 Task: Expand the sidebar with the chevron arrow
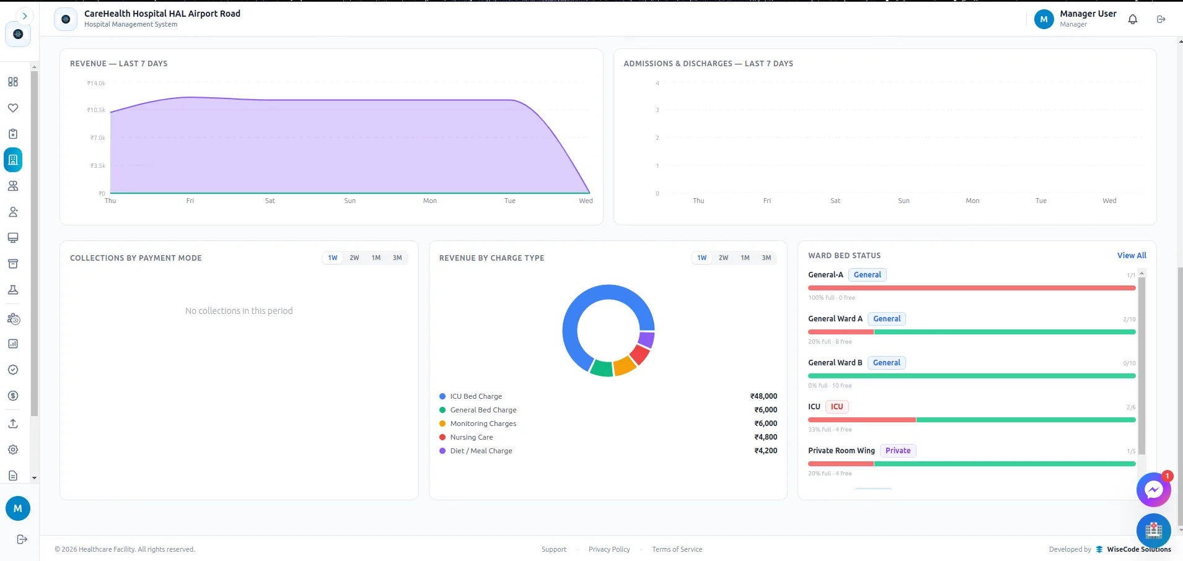tap(24, 16)
